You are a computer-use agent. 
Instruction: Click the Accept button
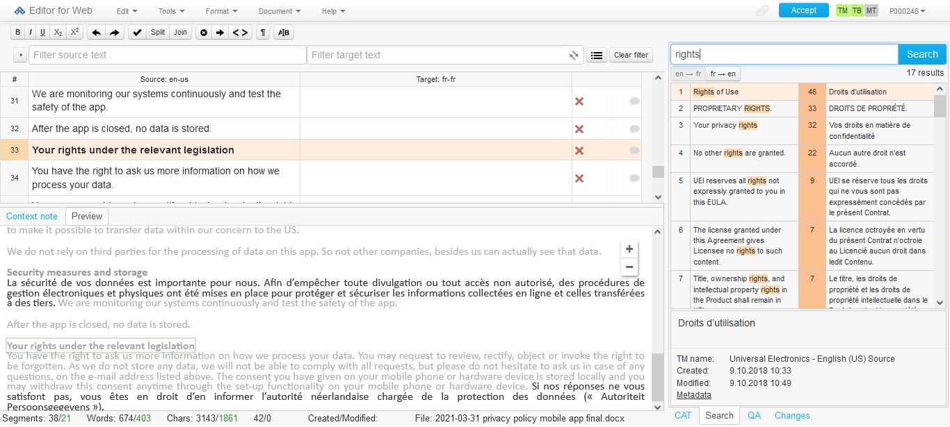803,11
